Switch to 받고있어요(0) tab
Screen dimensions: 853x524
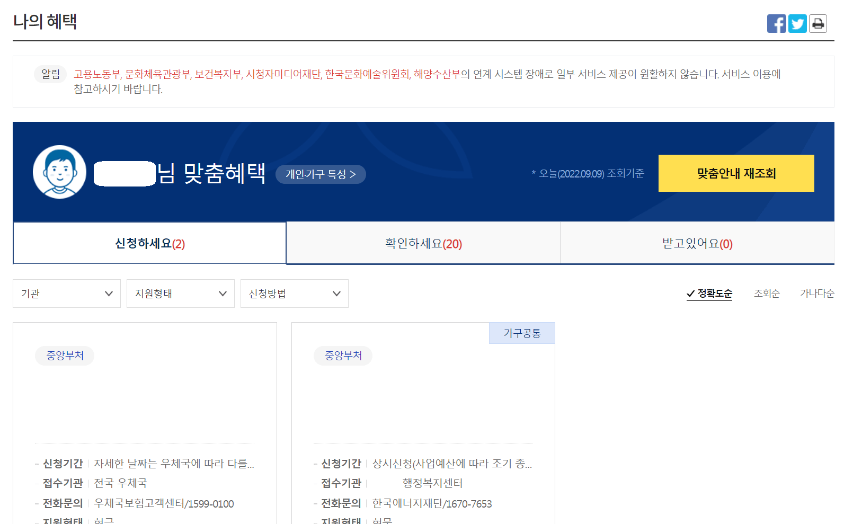click(697, 243)
